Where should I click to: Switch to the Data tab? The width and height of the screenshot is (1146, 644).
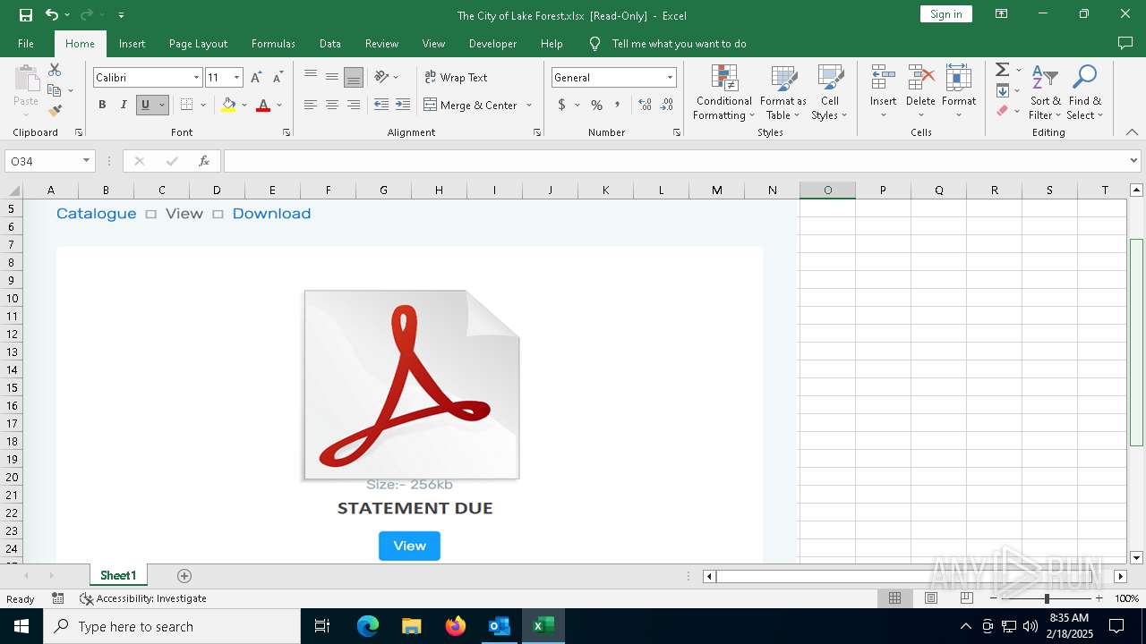coord(330,44)
